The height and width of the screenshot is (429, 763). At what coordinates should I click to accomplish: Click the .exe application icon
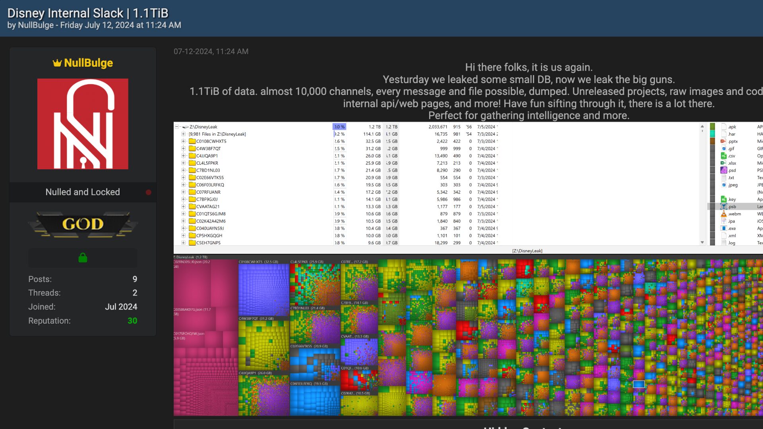click(x=724, y=228)
